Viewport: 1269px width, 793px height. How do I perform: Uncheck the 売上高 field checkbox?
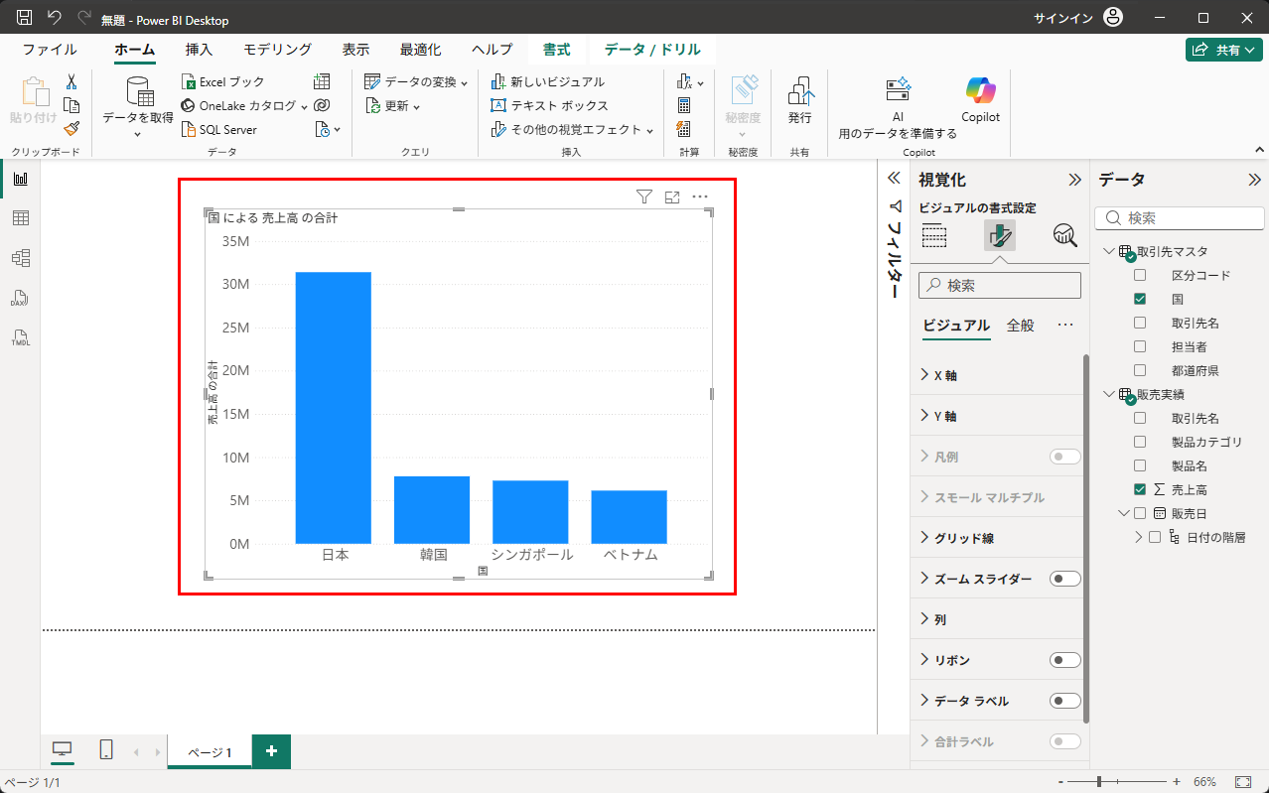[1140, 489]
